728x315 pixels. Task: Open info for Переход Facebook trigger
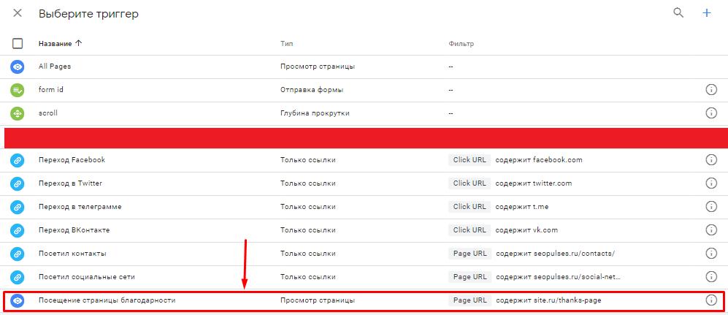point(710,160)
